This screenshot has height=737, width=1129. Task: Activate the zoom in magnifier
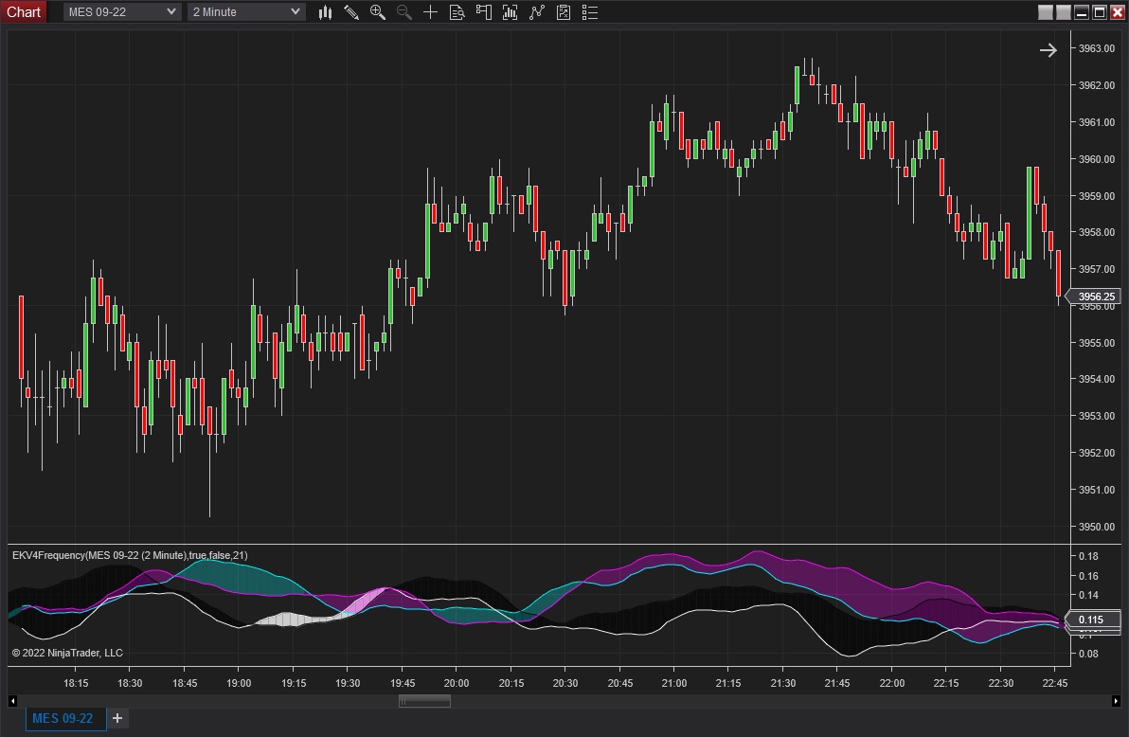(377, 12)
